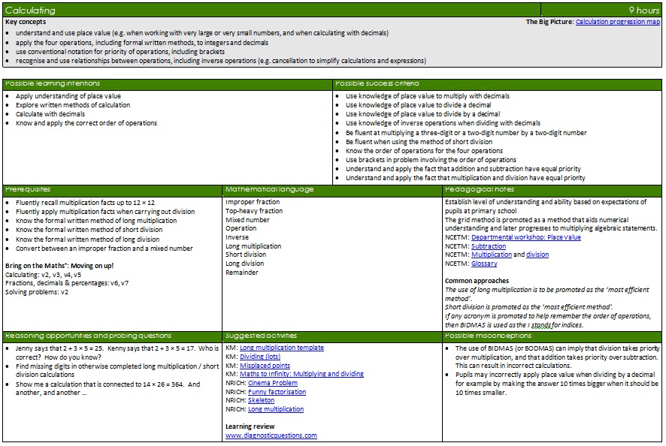Click the term 'Mixed number'
Image resolution: width=666 pixels, height=446 pixels.
(247, 220)
